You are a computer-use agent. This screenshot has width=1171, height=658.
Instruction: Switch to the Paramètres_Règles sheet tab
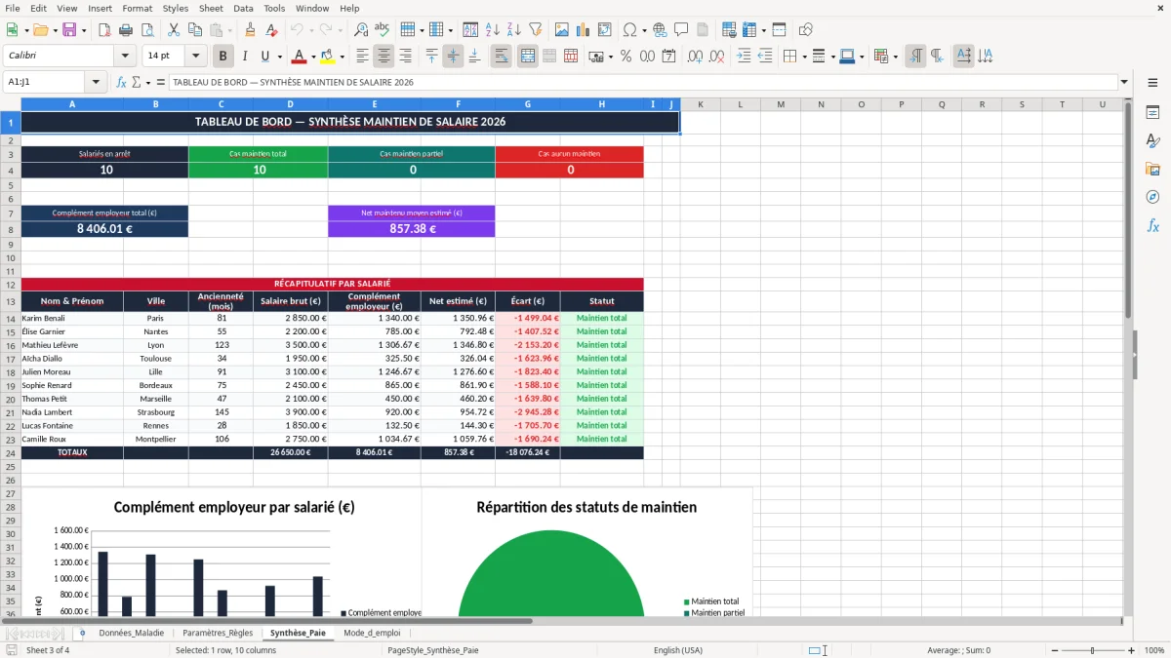tap(218, 633)
